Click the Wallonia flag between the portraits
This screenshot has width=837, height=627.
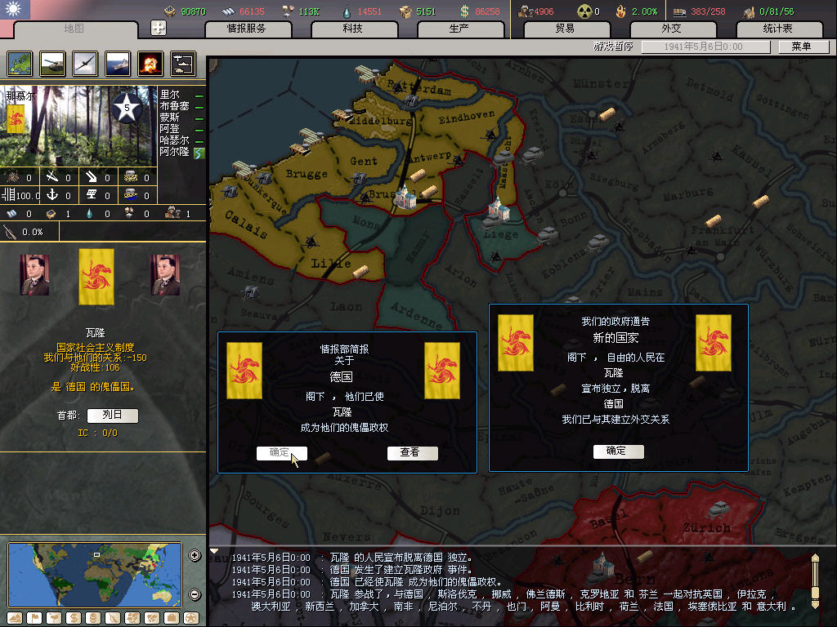96,277
